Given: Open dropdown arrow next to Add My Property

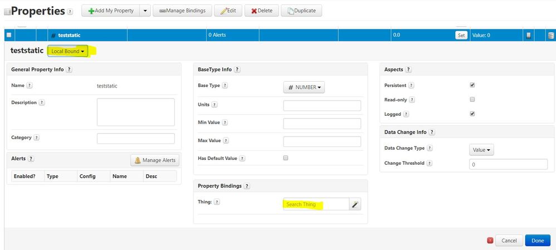Looking at the screenshot, I should (x=145, y=11).
